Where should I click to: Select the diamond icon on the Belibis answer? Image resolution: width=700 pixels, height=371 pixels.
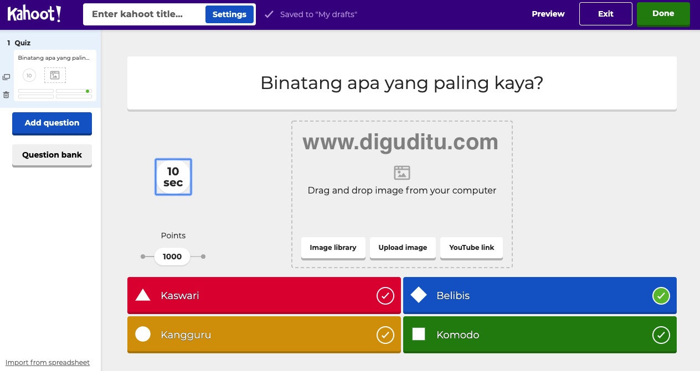(x=419, y=295)
